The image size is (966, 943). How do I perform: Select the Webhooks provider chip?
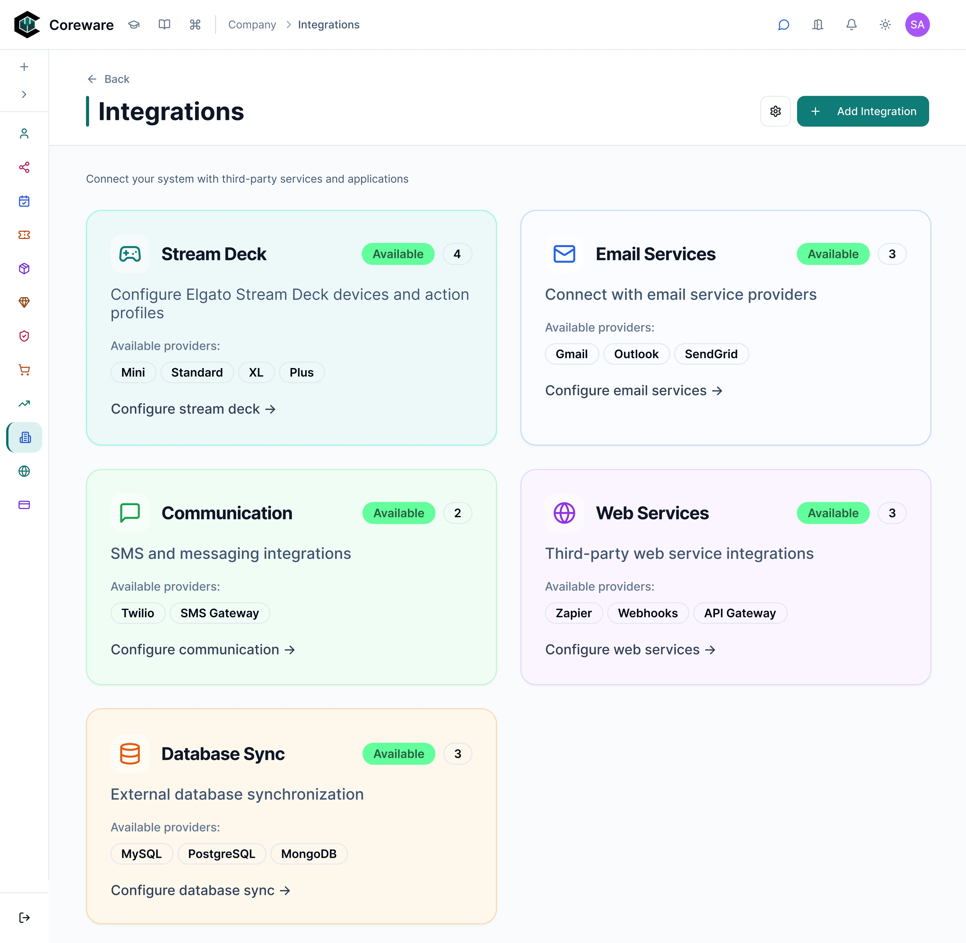pos(648,613)
